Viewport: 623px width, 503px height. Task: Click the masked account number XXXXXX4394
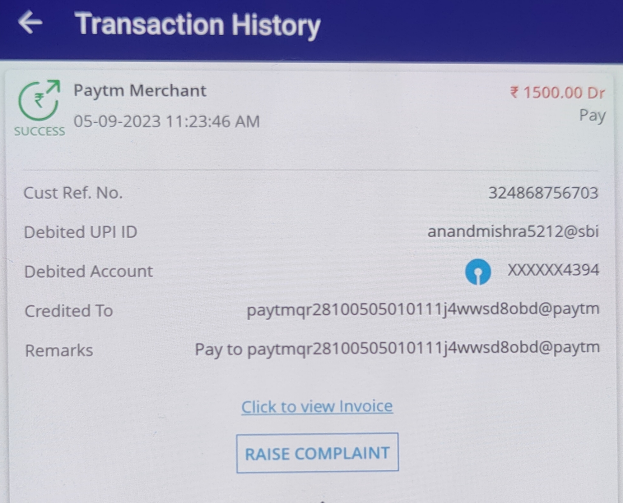click(553, 270)
